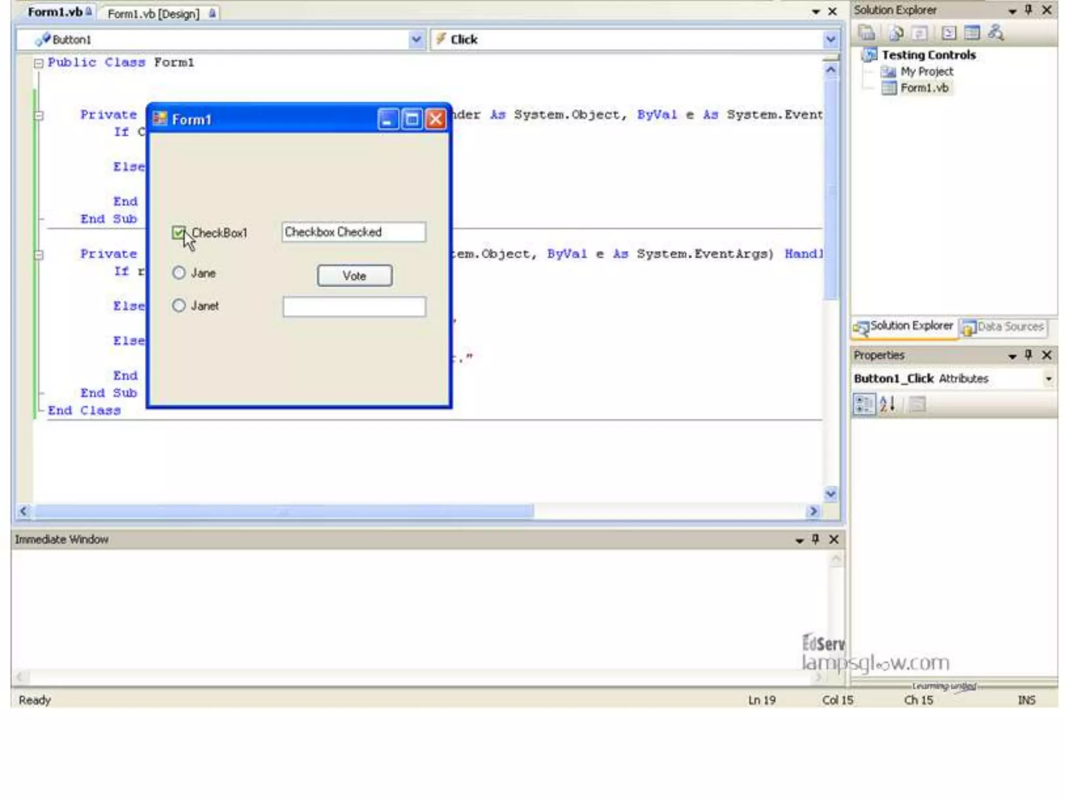1065x799 pixels.
Task: Click the Vote button
Action: tap(355, 276)
